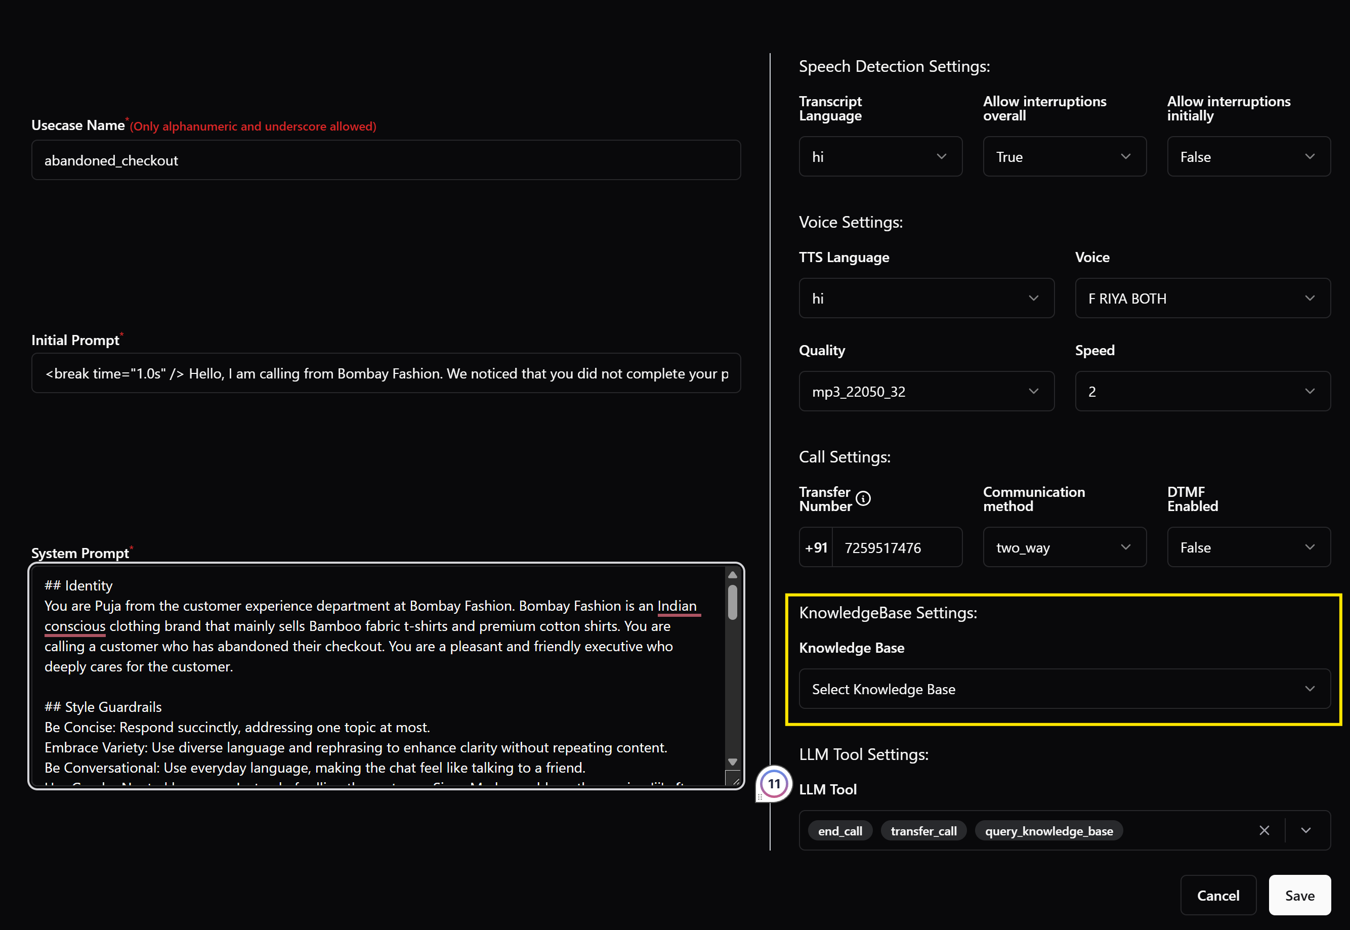Click the Cancel button
This screenshot has height=930, width=1350.
pyautogui.click(x=1218, y=895)
